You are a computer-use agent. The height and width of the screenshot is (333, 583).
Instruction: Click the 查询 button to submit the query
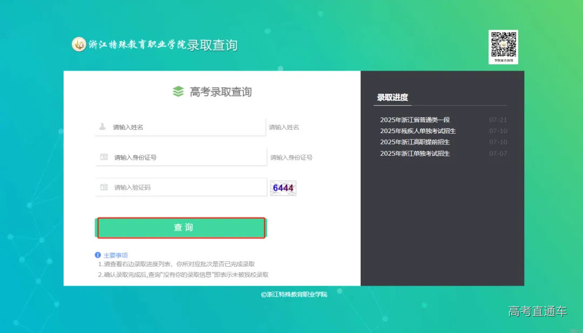click(x=181, y=227)
